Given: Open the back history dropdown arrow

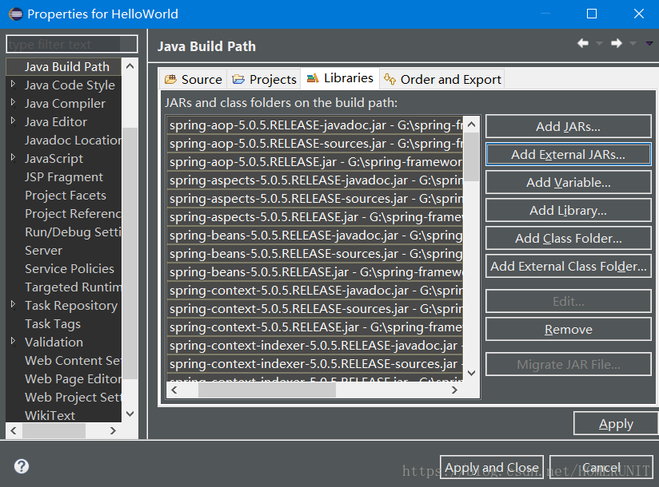Looking at the screenshot, I should (x=599, y=43).
